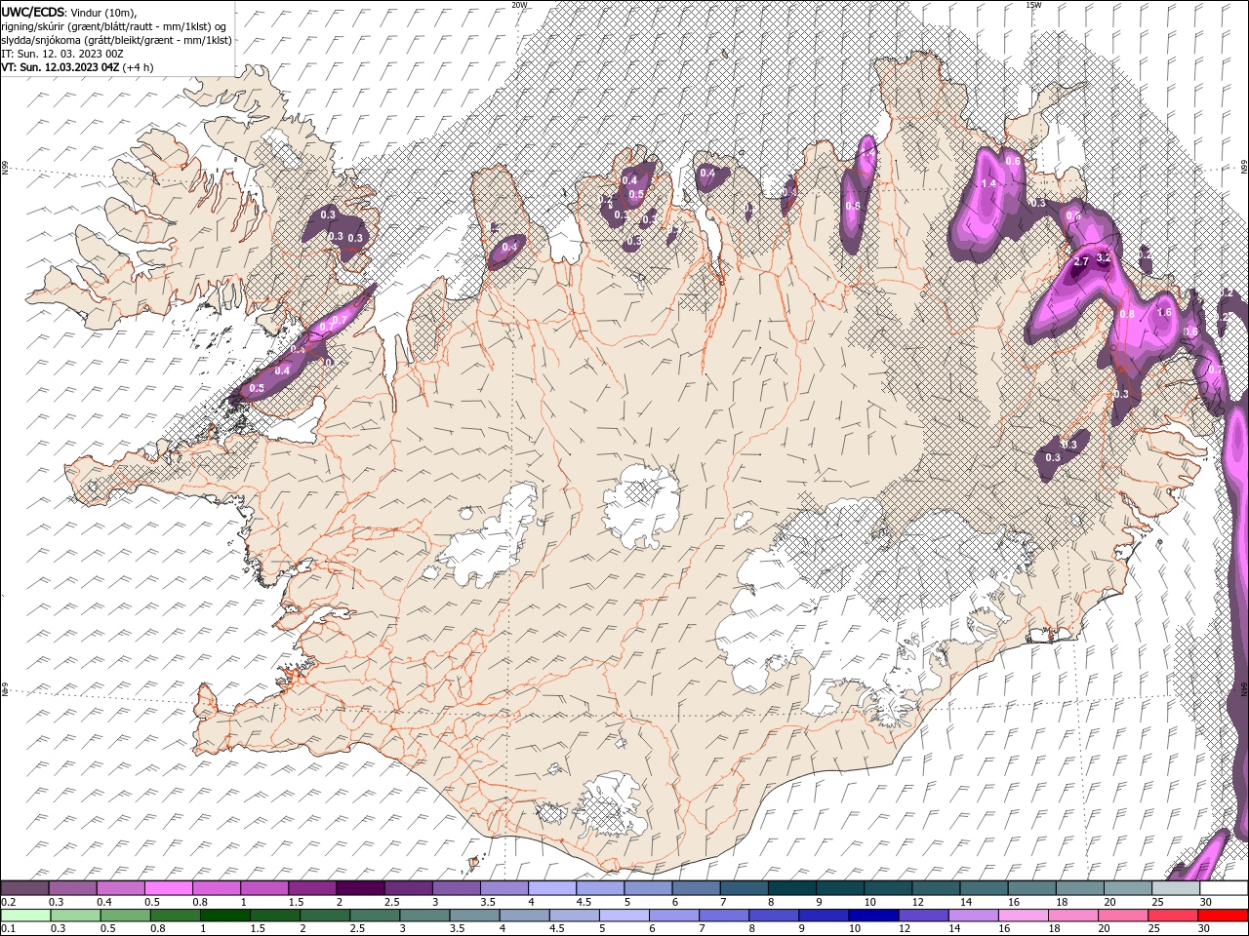The height and width of the screenshot is (936, 1249).
Task: Click the pink rain swatch between 16 and 18
Action: pos(1024,915)
